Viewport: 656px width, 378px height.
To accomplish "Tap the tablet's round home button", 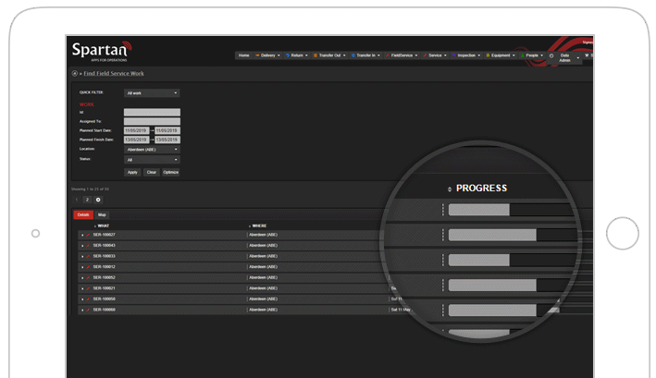I will pos(622,233).
